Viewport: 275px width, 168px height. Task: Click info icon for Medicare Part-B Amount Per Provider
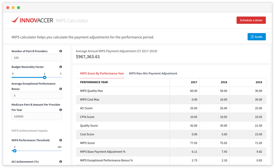point(61,110)
